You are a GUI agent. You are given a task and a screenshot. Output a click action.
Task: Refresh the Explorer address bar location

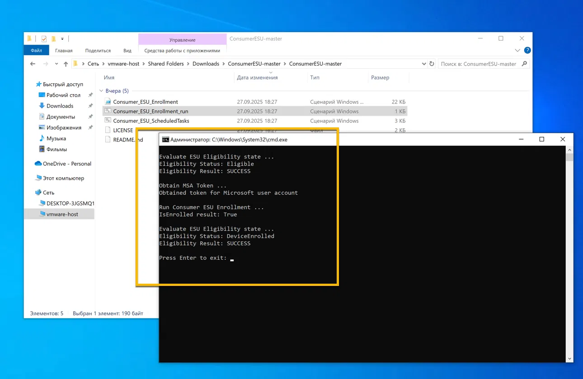pyautogui.click(x=432, y=64)
